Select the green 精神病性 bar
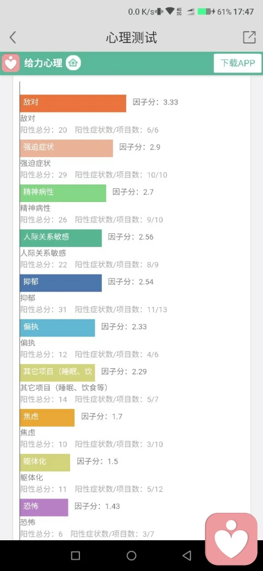This screenshot has height=571, width=263. tap(63, 193)
